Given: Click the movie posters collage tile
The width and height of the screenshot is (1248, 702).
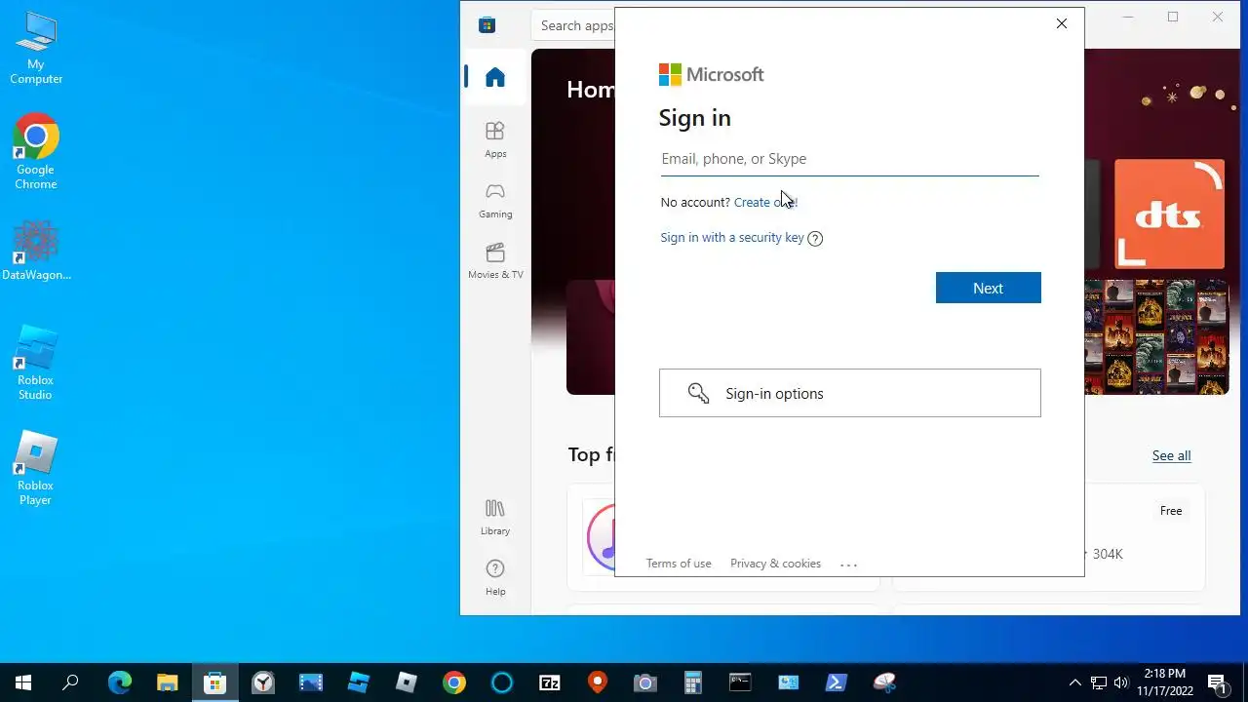Looking at the screenshot, I should pos(1156,336).
